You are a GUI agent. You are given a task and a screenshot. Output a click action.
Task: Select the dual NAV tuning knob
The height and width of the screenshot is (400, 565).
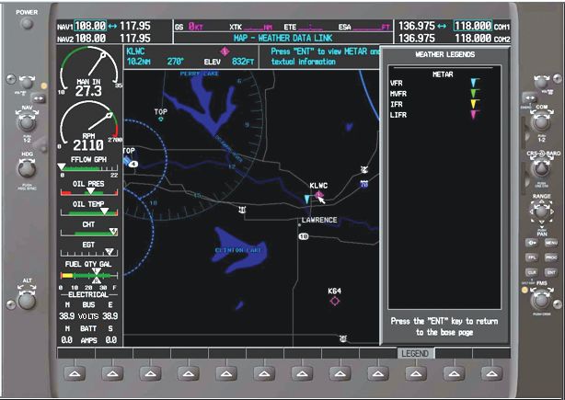pos(27,122)
